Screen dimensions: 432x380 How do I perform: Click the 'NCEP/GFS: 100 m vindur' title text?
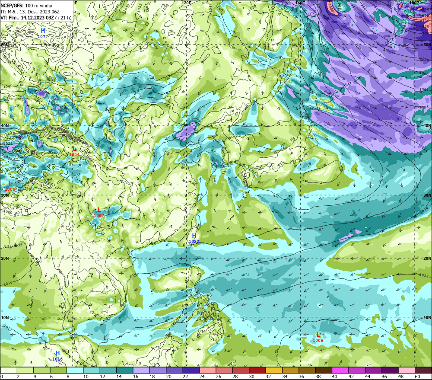pyautogui.click(x=27, y=6)
